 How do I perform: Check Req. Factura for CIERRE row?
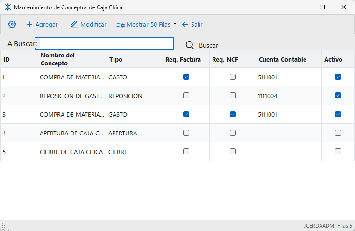186,151
